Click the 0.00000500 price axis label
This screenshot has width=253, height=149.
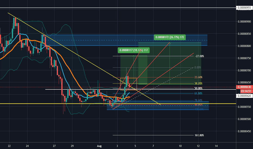click(x=244, y=119)
